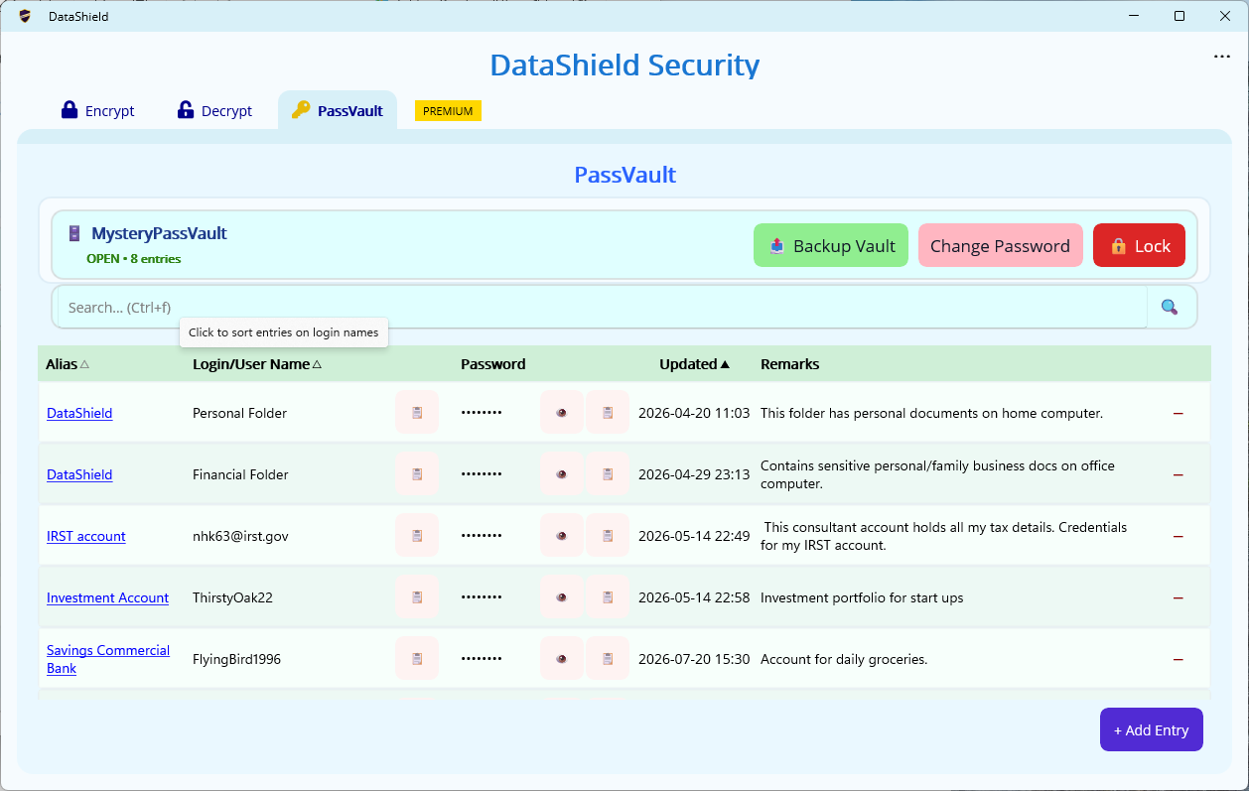Viewport: 1249px width, 791px height.
Task: Copy password for Personal Folder entry
Action: [x=608, y=412]
